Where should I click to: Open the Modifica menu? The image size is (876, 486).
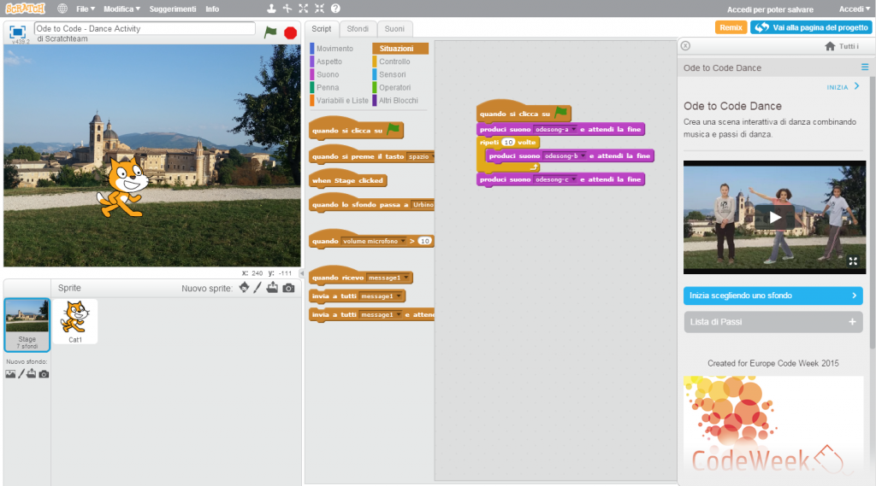(x=121, y=9)
